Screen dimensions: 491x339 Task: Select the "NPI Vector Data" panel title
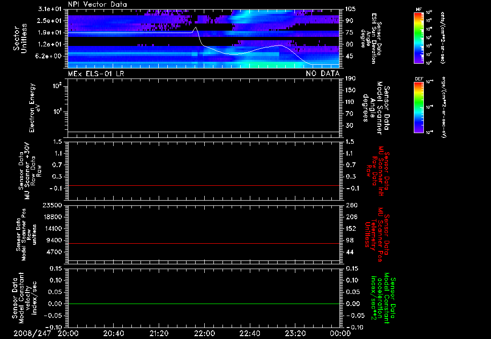tap(97, 4)
